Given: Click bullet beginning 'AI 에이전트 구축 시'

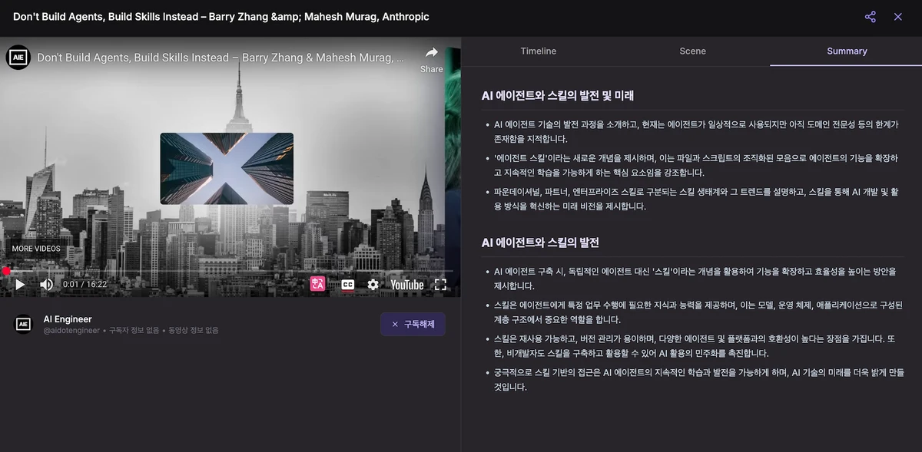Looking at the screenshot, I should 695,279.
